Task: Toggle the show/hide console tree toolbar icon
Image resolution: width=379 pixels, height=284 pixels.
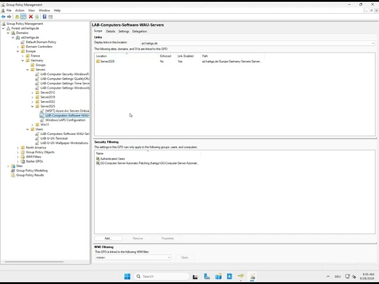Action: coord(23,17)
